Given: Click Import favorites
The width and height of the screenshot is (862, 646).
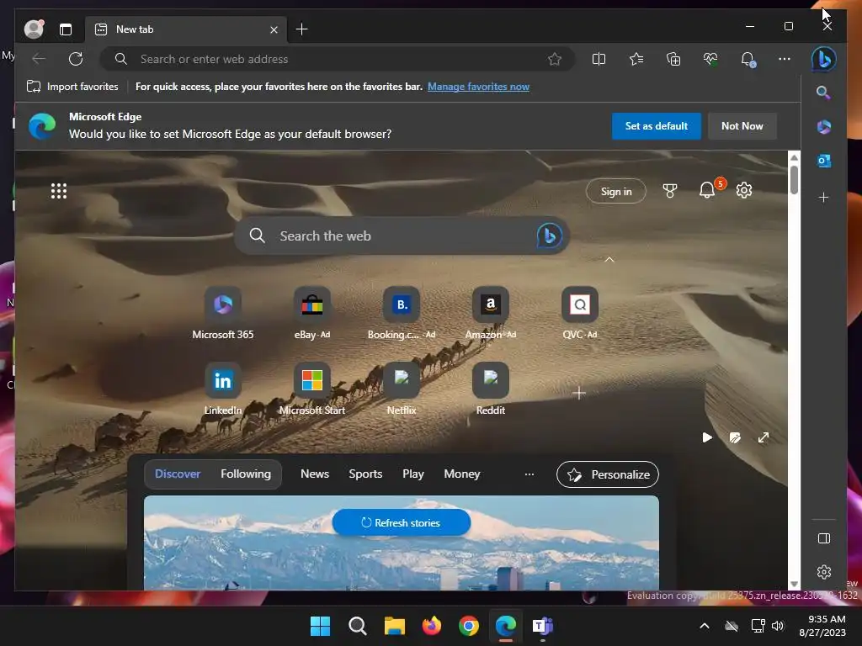Looking at the screenshot, I should (x=72, y=87).
